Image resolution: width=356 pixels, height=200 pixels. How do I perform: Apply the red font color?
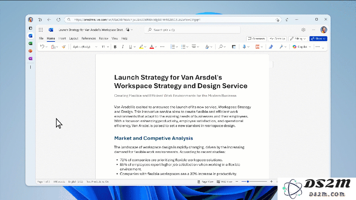pos(152,47)
